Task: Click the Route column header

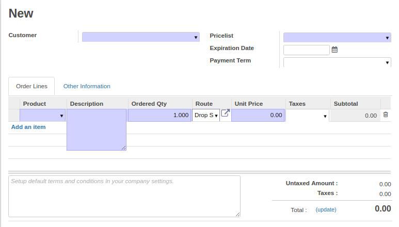Action: point(204,104)
